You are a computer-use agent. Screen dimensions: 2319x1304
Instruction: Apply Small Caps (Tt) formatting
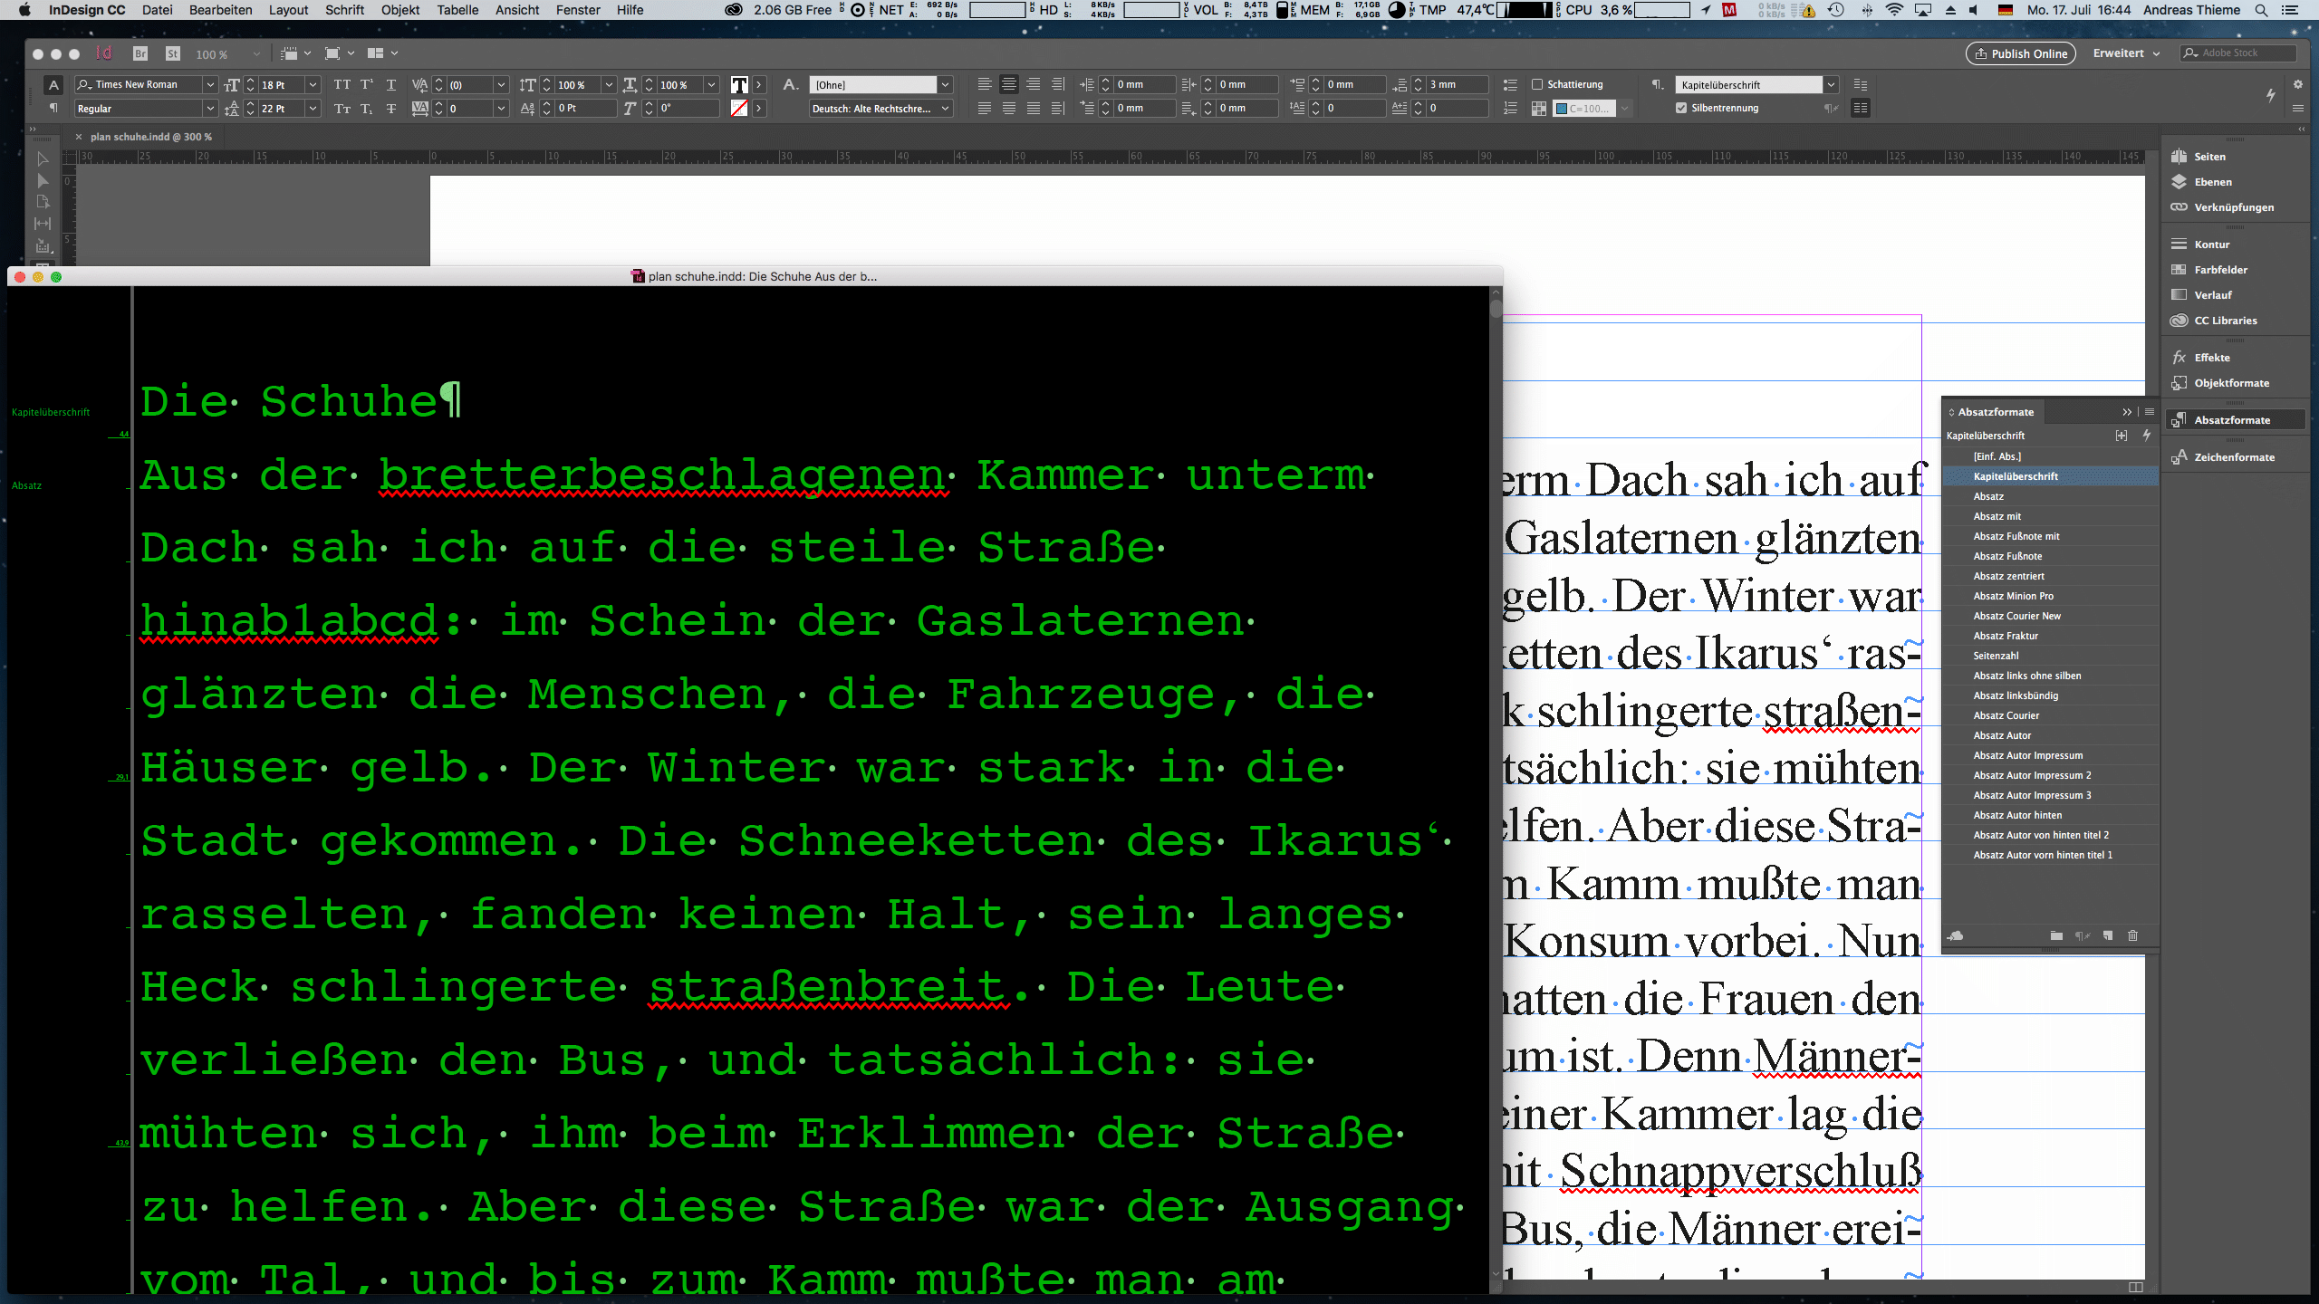[x=342, y=108]
